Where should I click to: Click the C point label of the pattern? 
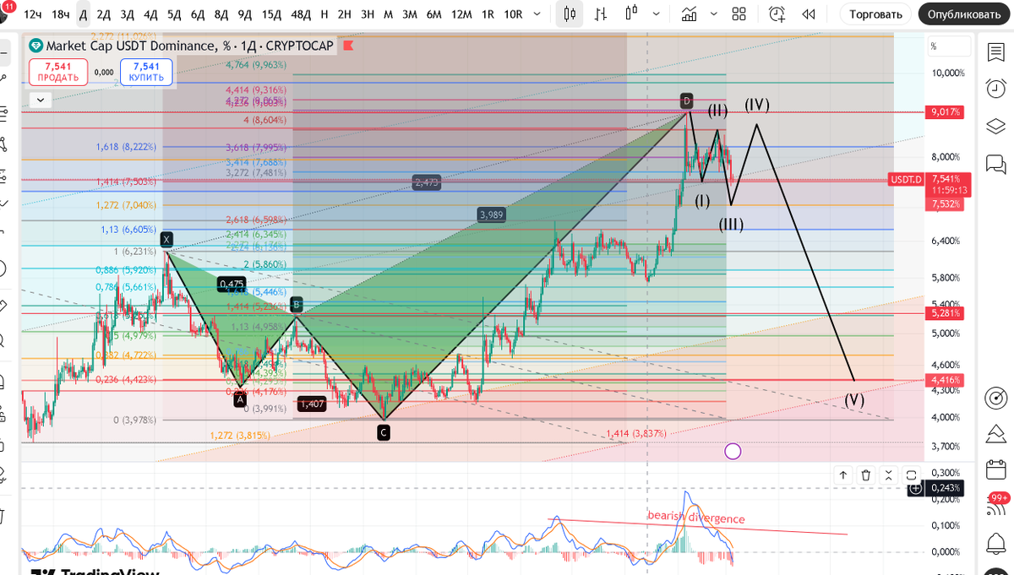pos(384,432)
